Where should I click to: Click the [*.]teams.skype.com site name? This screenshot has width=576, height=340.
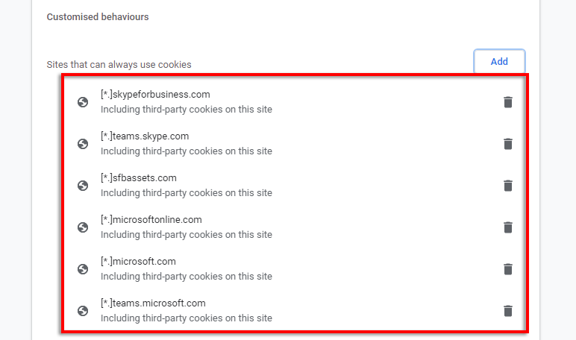(x=145, y=136)
